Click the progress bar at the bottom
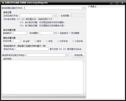Image resolution: width=126 pixels, height=101 pixels. pyautogui.click(x=44, y=96)
